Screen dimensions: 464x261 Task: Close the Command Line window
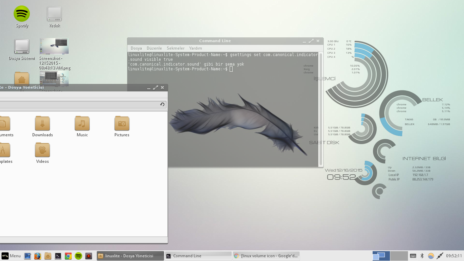(x=318, y=41)
